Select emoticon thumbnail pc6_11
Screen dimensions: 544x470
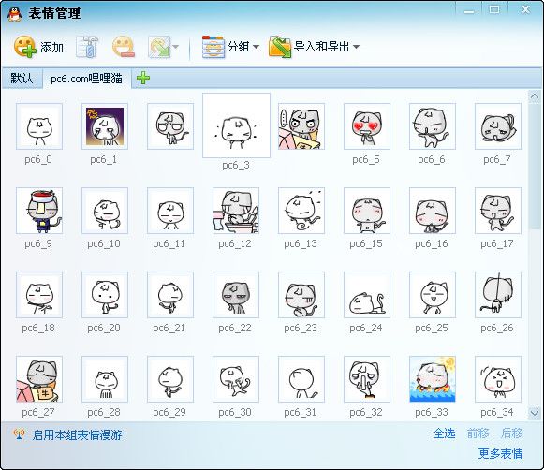point(170,211)
